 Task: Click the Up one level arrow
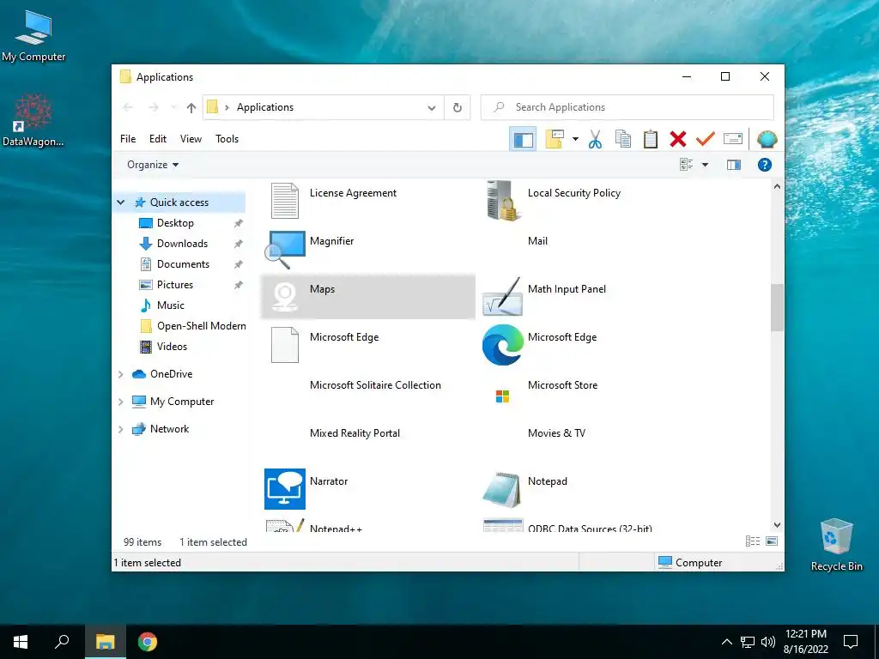191,107
